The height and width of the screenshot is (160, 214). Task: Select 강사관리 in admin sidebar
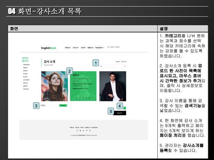tap(25, 74)
